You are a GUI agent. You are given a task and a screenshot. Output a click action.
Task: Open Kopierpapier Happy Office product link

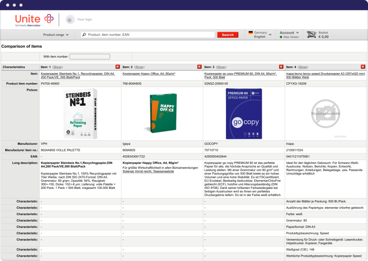coord(149,74)
